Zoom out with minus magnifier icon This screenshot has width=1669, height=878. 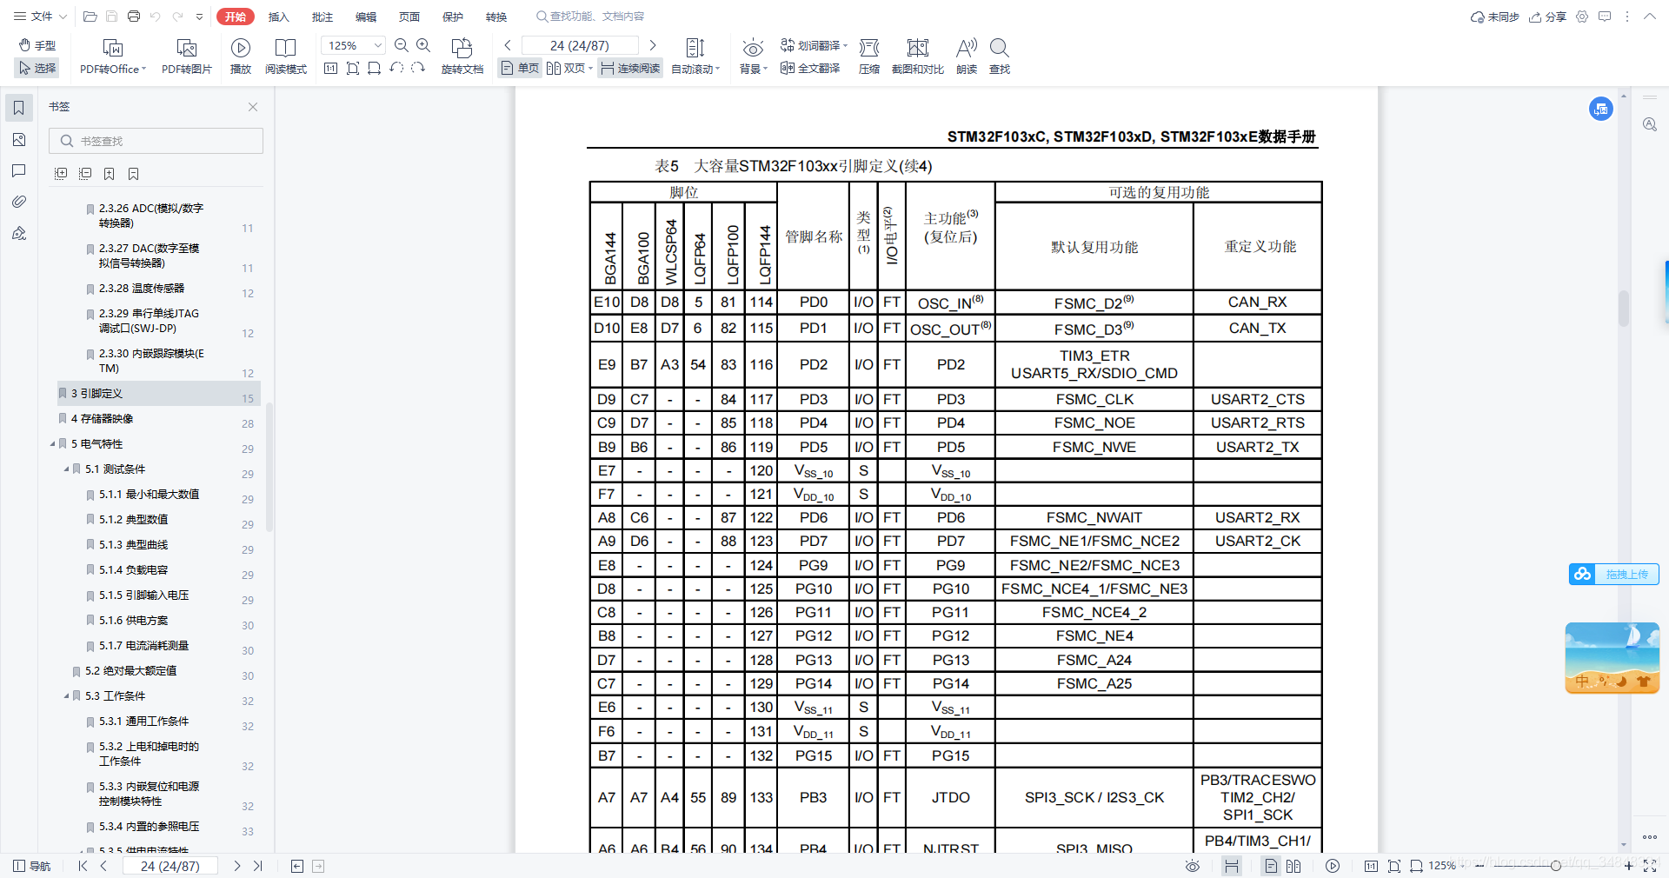402,45
